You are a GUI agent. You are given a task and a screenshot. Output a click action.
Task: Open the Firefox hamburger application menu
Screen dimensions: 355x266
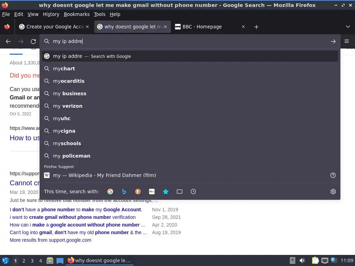[347, 41]
